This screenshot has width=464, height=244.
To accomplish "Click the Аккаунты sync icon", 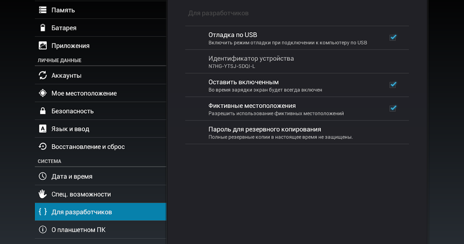I will [x=43, y=76].
